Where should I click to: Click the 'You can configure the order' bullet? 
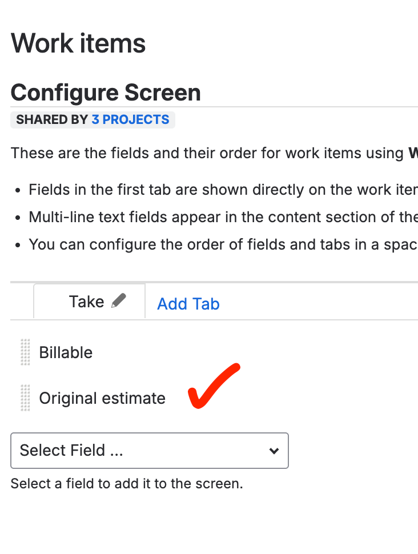click(x=223, y=244)
